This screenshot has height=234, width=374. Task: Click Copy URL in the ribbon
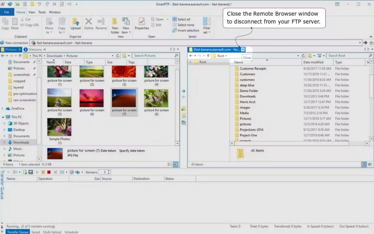30,25
